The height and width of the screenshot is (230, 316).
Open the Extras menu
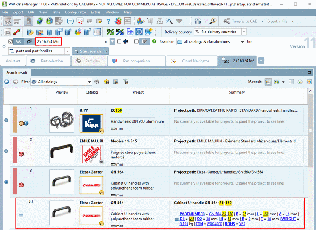[96, 12]
